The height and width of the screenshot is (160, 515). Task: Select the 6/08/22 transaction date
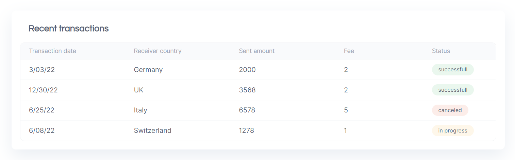point(41,131)
